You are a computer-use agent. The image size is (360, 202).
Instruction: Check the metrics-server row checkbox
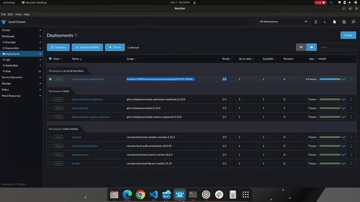50,155
